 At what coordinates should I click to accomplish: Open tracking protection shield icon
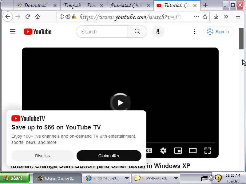[68, 17]
